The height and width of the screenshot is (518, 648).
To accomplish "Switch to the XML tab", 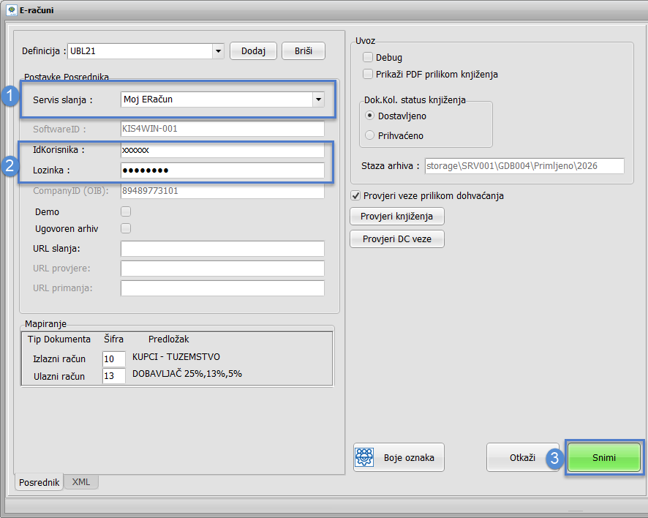I will click(81, 482).
